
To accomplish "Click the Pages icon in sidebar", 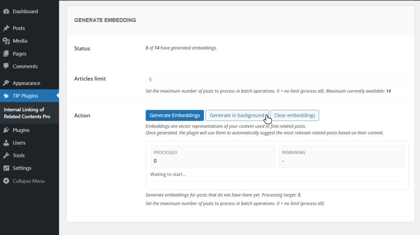I will coord(6,54).
